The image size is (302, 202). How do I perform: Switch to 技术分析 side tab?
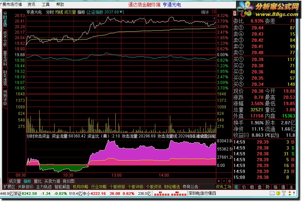(5, 39)
